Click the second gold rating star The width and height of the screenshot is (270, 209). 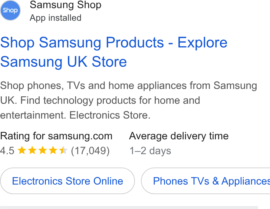tap(32, 150)
